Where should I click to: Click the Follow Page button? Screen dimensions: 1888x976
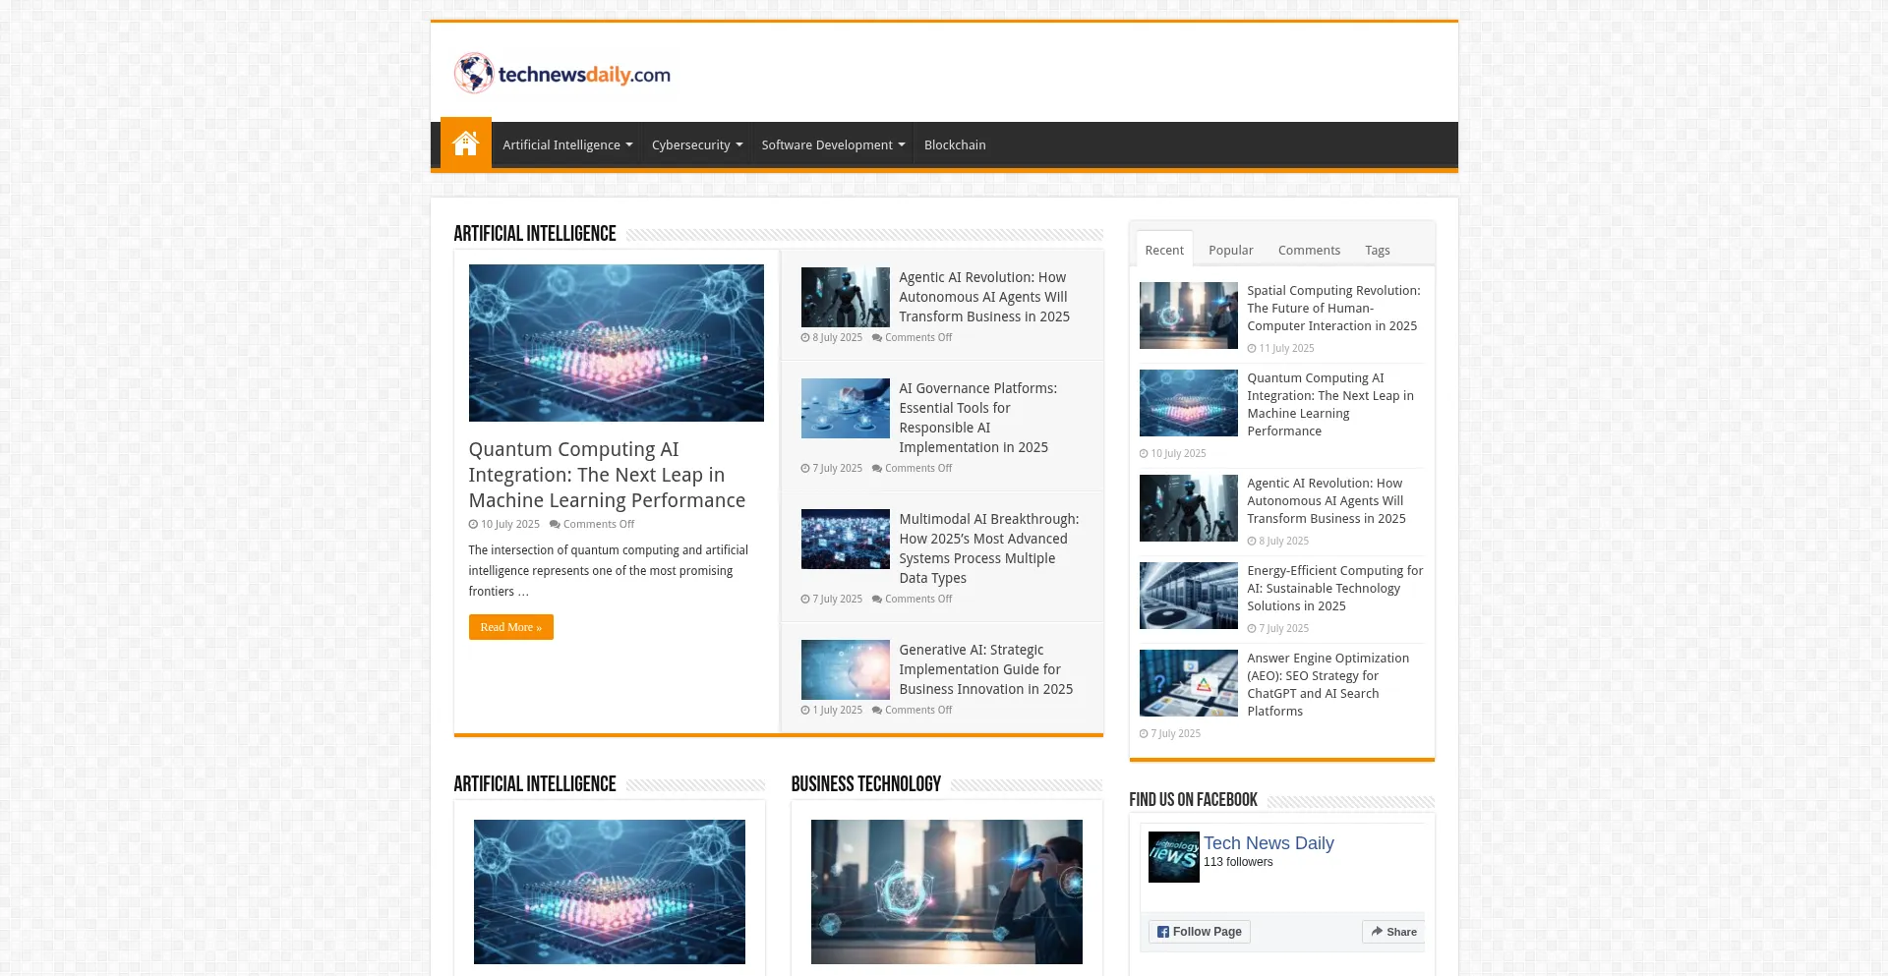click(x=1200, y=932)
